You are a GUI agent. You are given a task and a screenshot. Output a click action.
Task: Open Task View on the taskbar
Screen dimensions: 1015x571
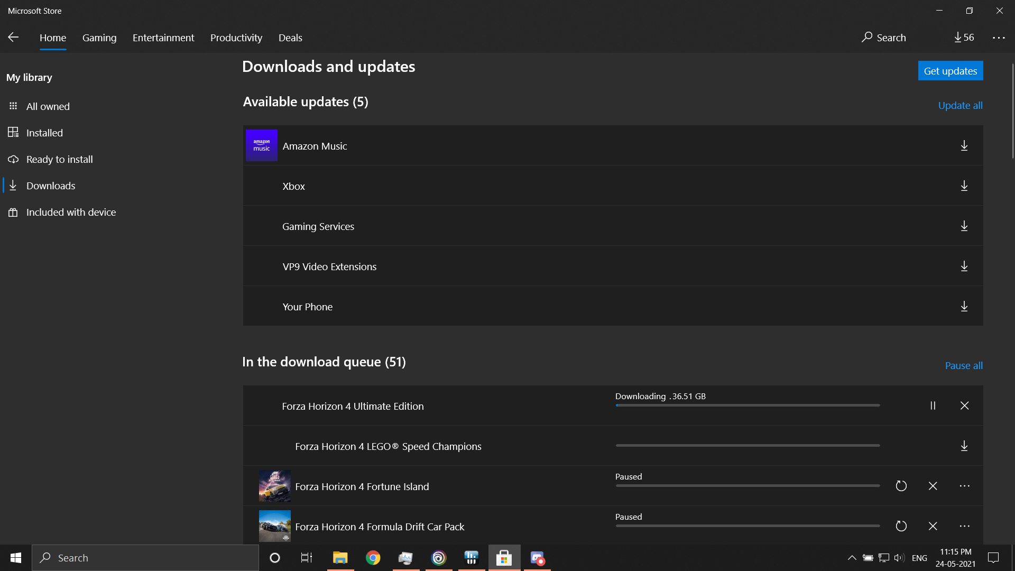[307, 558]
